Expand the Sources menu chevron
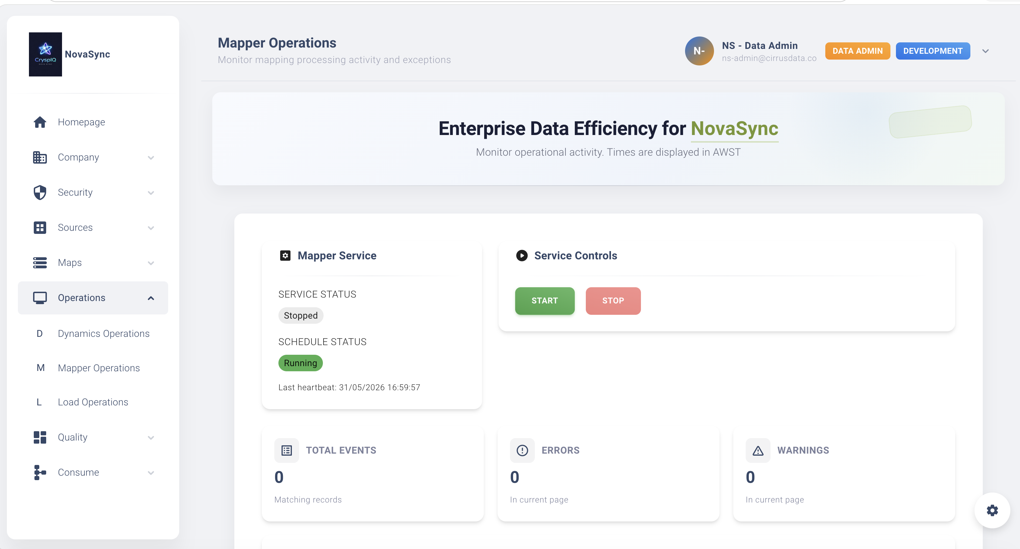Viewport: 1020px width, 549px height. pyautogui.click(x=151, y=228)
